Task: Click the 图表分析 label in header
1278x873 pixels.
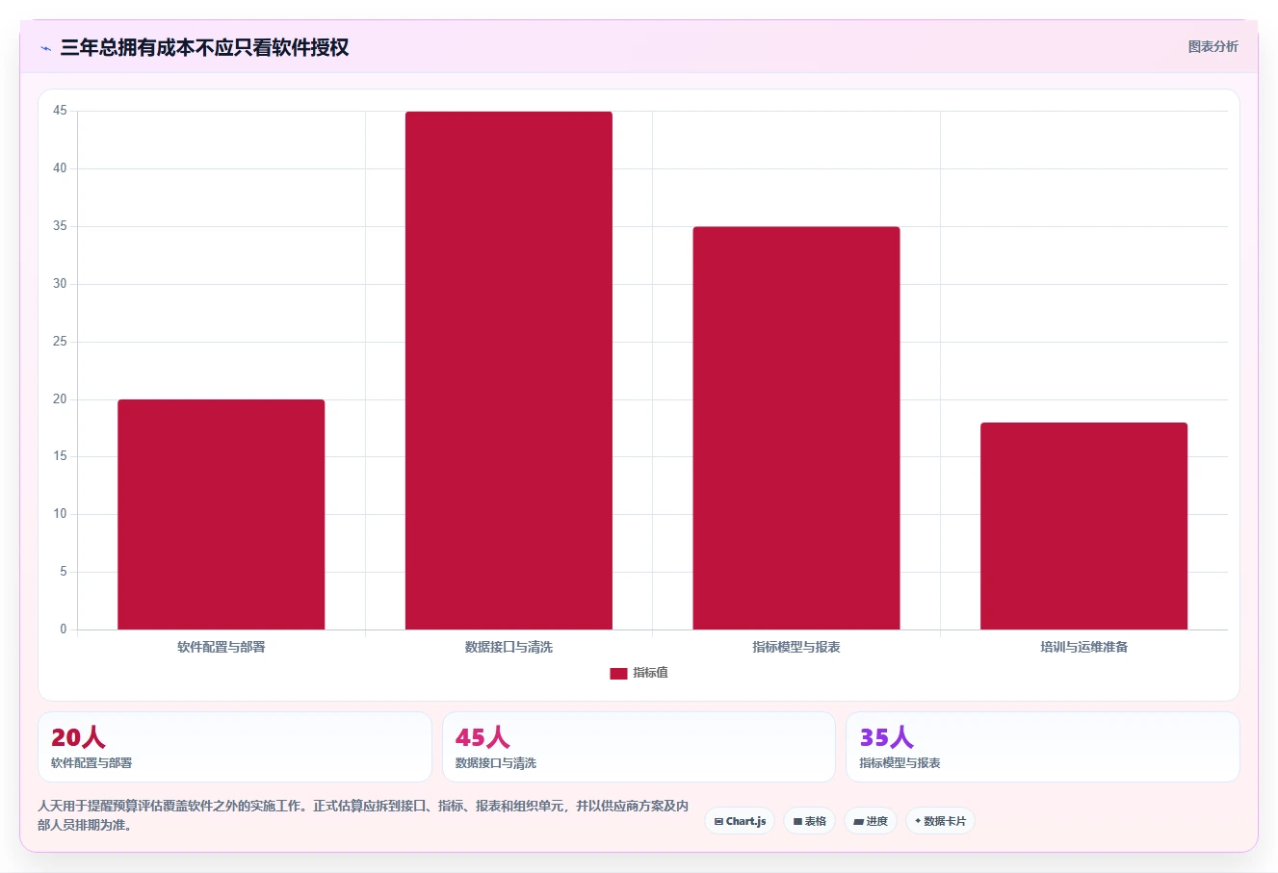Action: pyautogui.click(x=1213, y=46)
